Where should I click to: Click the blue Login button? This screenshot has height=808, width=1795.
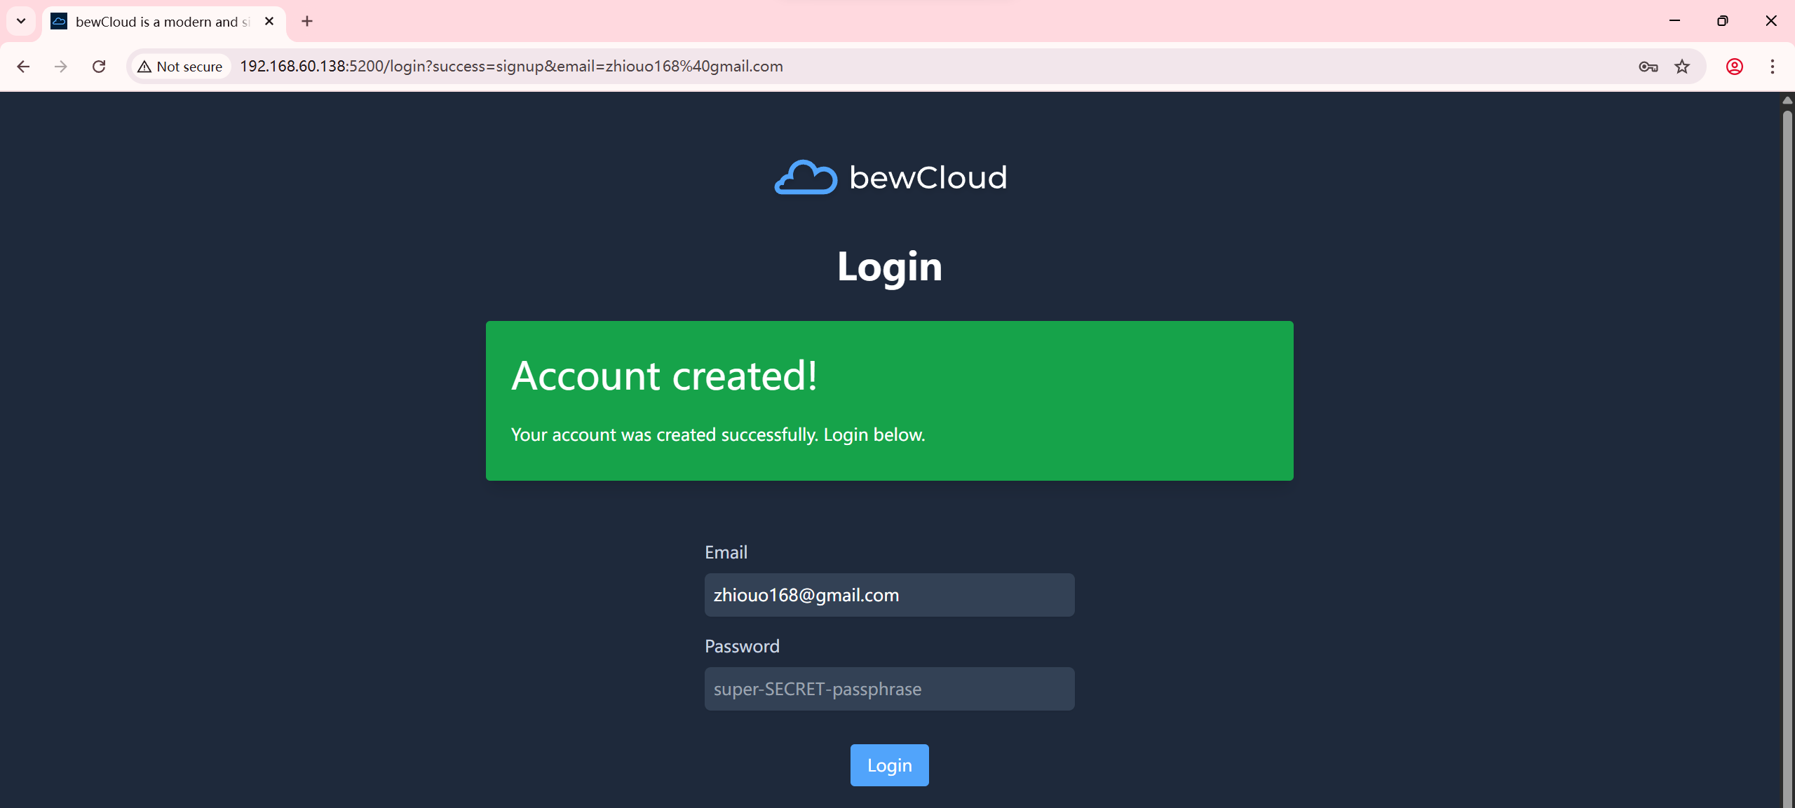pyautogui.click(x=889, y=765)
